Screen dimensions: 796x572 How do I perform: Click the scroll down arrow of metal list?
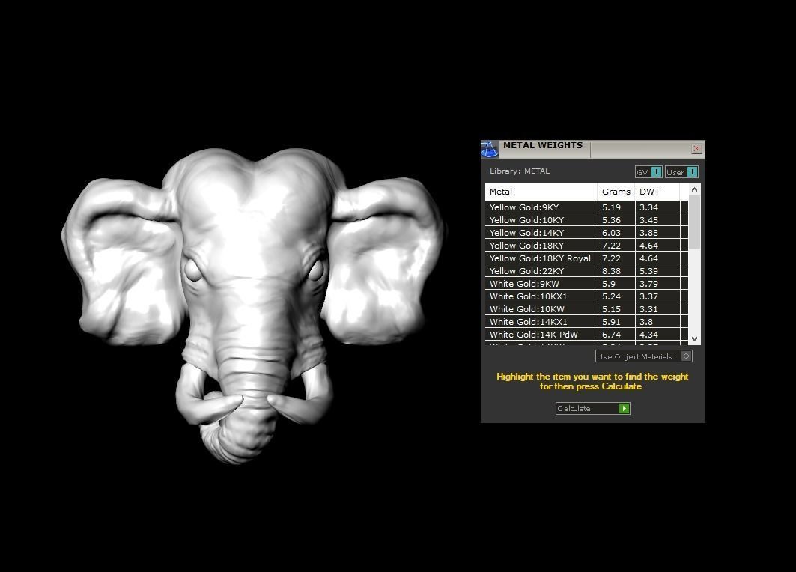point(694,339)
